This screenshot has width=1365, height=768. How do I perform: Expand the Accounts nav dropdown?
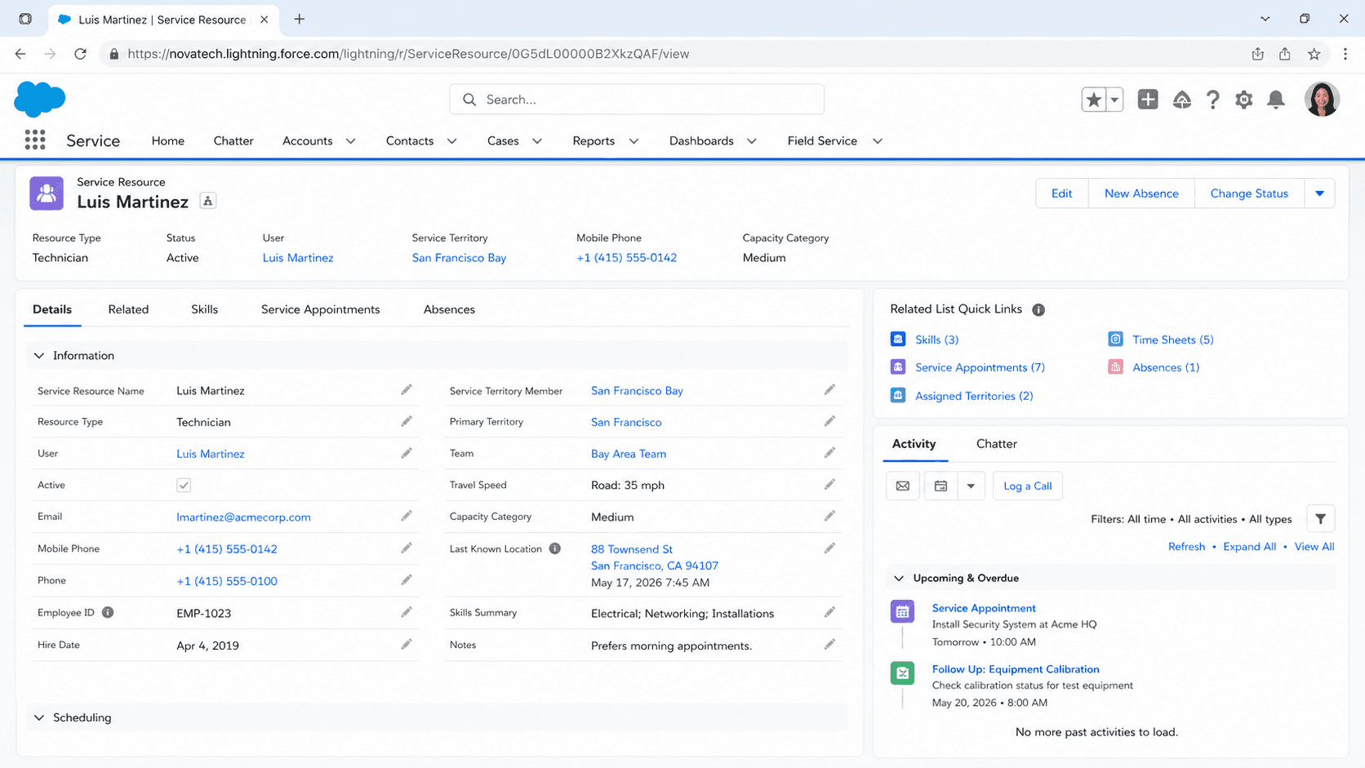351,141
